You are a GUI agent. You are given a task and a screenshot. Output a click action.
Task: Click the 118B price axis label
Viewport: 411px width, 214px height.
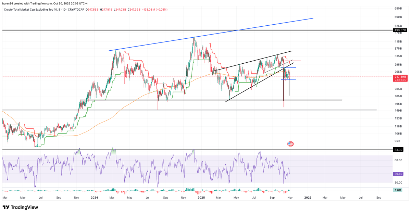(398, 126)
